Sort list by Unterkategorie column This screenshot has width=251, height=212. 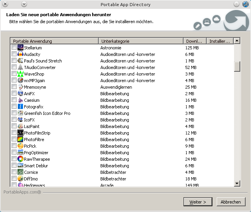pos(141,41)
